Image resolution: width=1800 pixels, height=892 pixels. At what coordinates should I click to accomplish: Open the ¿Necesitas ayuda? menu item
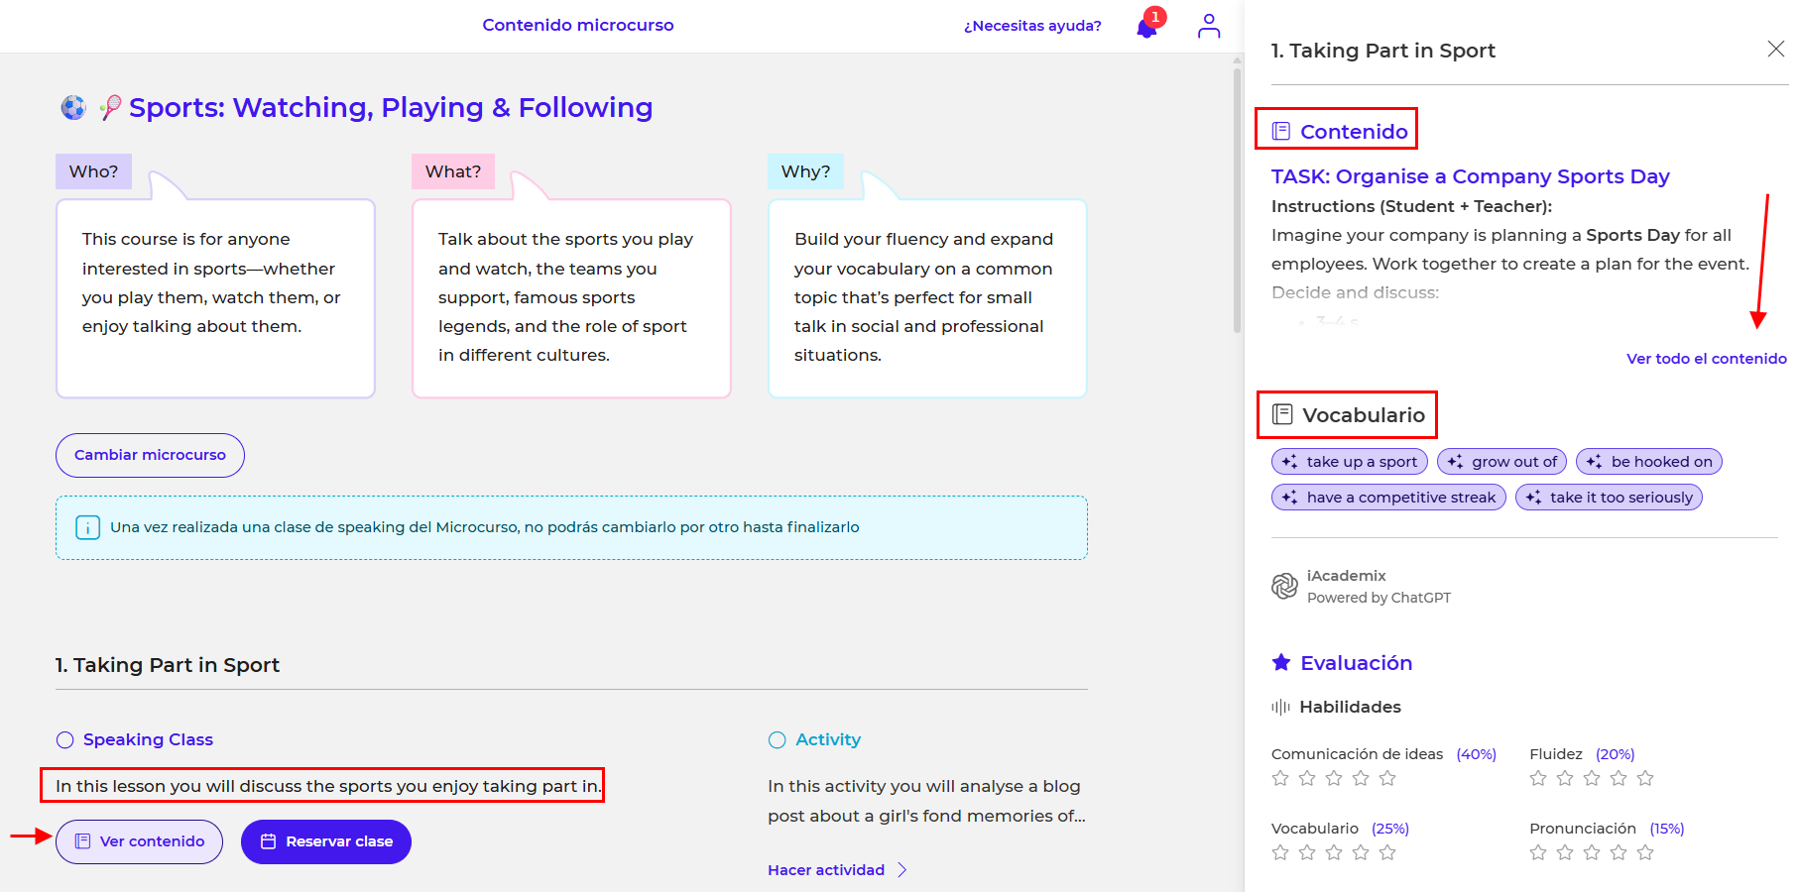[x=1032, y=26]
